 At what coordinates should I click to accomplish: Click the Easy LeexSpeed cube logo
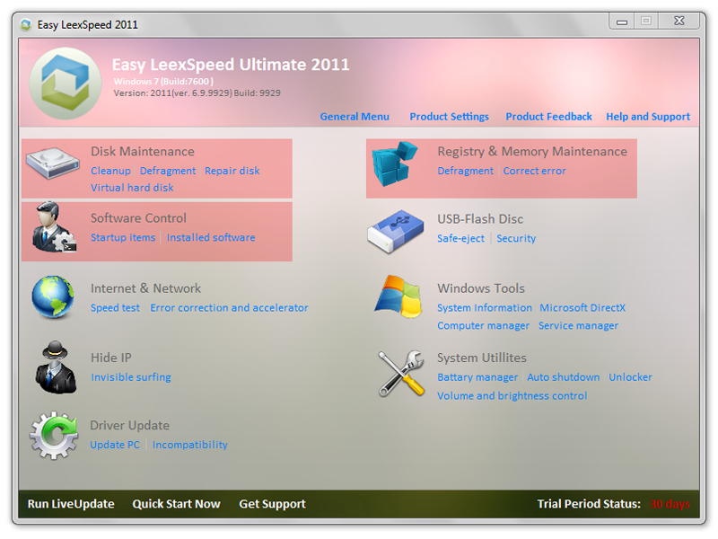pos(66,84)
